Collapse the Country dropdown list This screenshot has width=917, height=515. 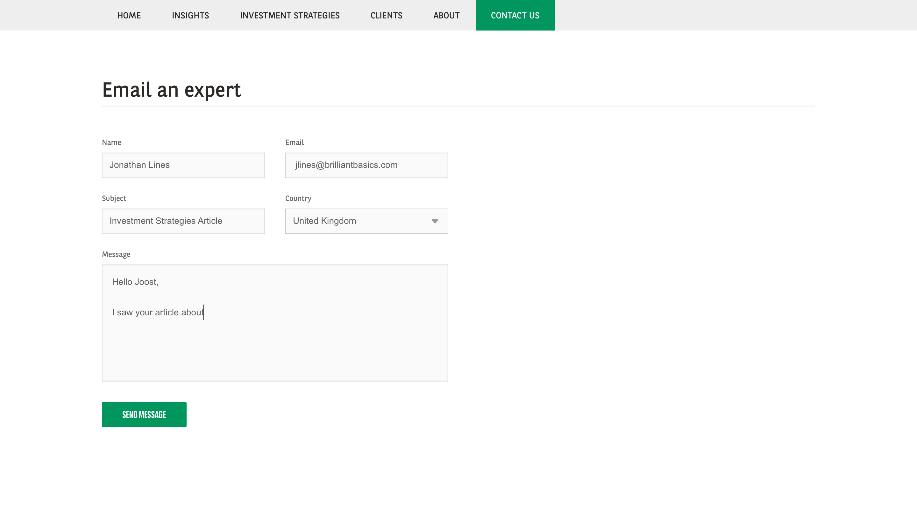coord(435,221)
